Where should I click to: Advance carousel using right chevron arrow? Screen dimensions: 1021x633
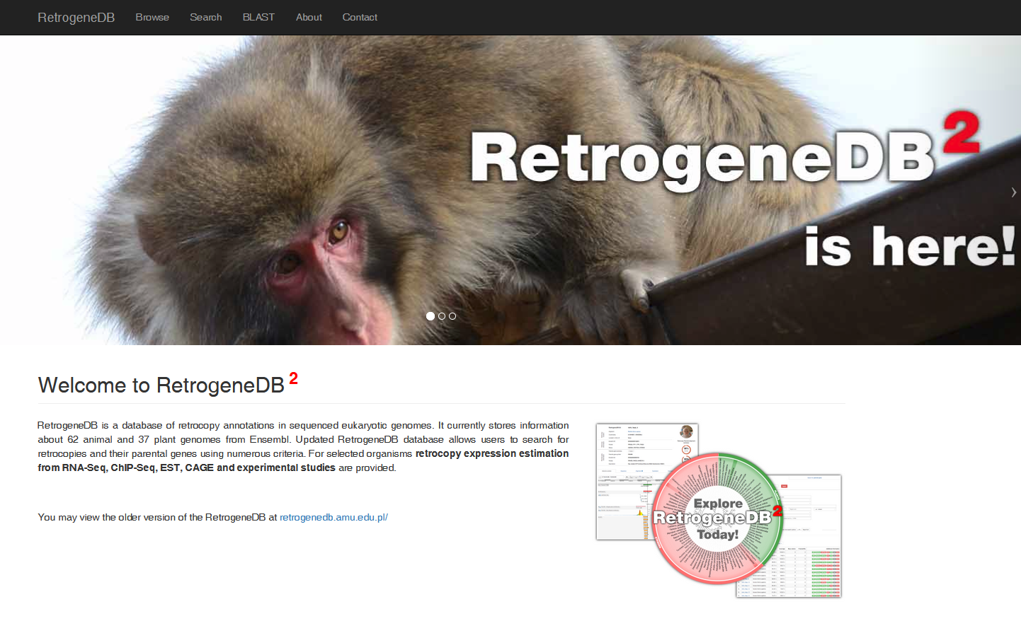(x=1013, y=192)
